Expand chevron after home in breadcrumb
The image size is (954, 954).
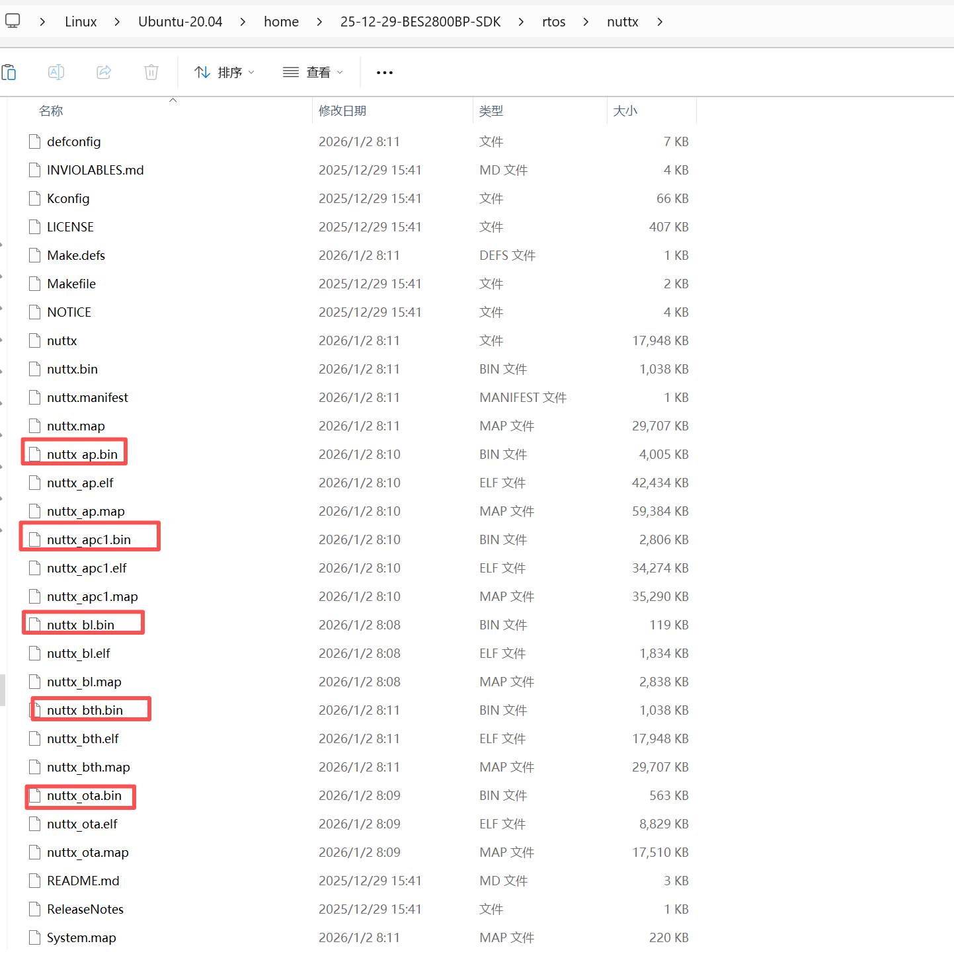tap(319, 22)
